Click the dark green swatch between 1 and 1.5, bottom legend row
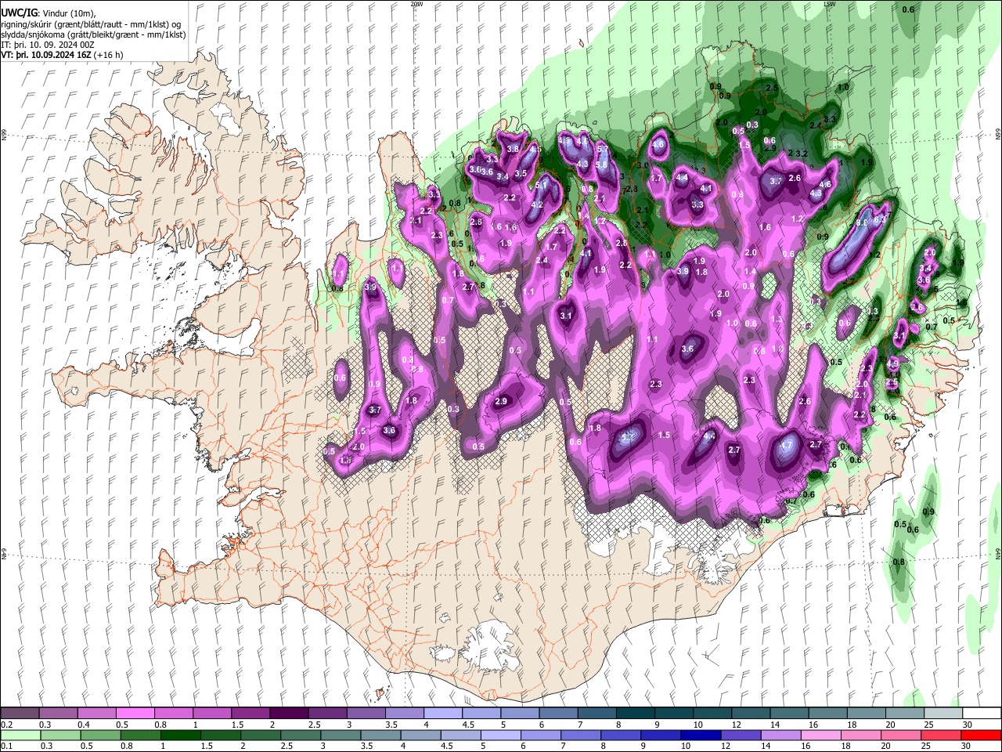Screen dimensions: 1002x752 point(180,735)
